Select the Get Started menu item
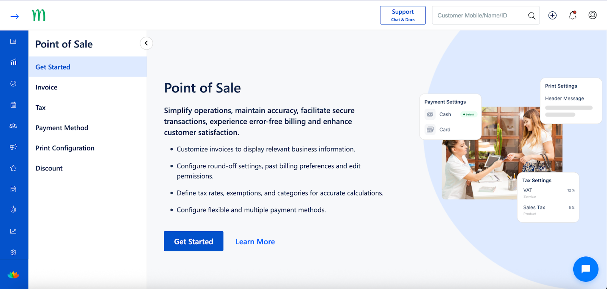 coord(88,67)
